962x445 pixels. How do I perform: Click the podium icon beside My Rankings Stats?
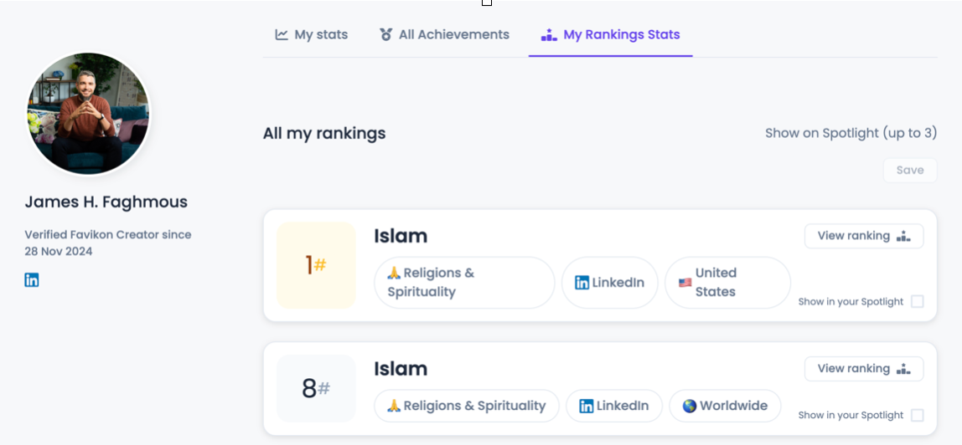tap(549, 35)
